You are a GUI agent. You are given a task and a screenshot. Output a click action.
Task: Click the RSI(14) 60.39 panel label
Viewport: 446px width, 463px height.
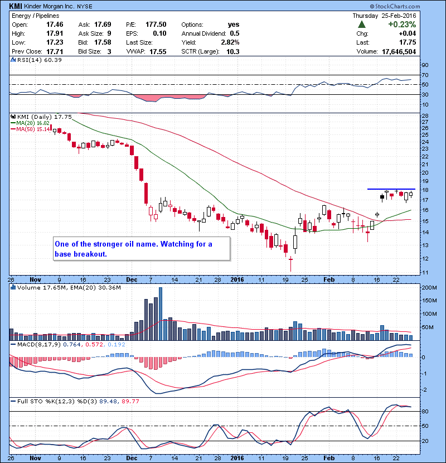(x=39, y=60)
